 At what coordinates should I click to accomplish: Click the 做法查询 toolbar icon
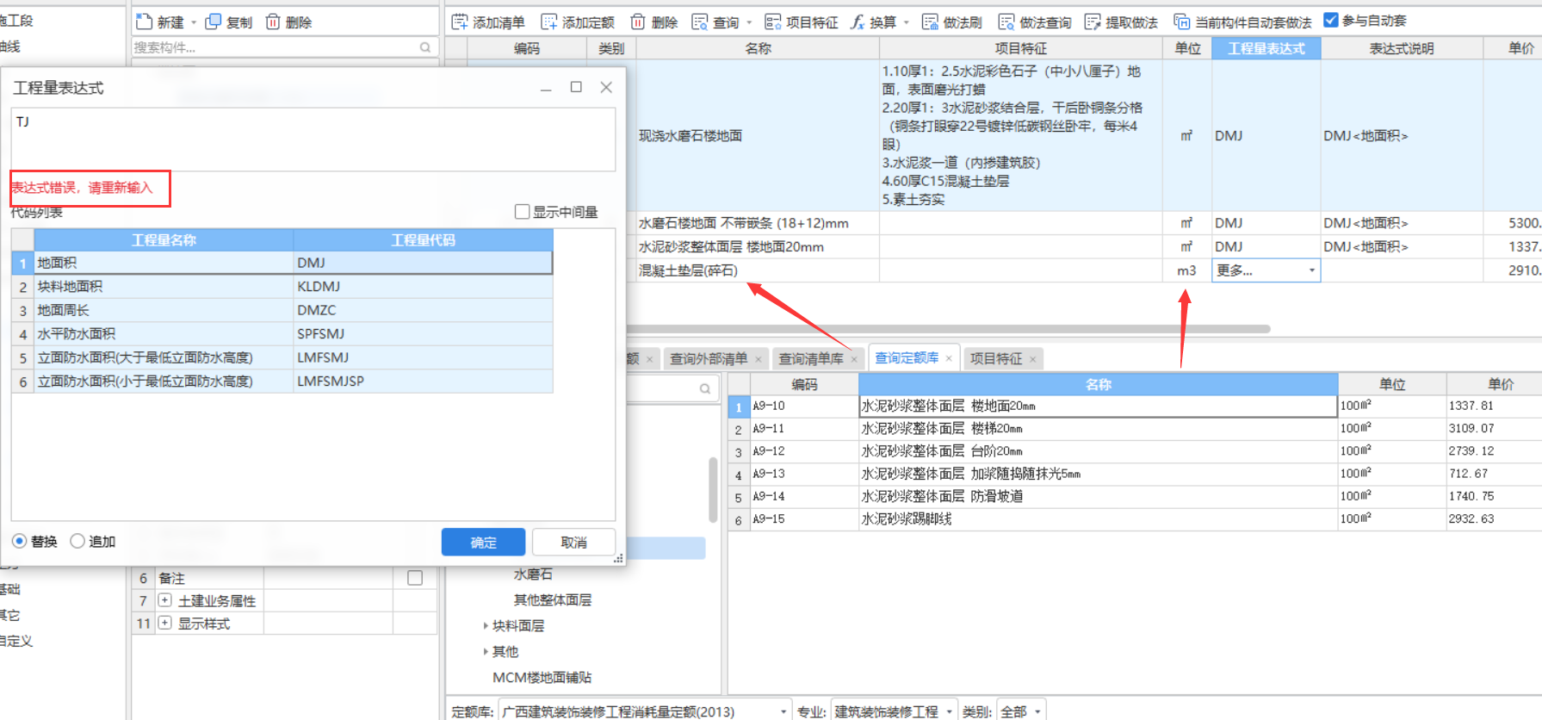[x=1006, y=22]
